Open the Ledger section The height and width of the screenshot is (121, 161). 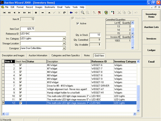tap(151, 50)
